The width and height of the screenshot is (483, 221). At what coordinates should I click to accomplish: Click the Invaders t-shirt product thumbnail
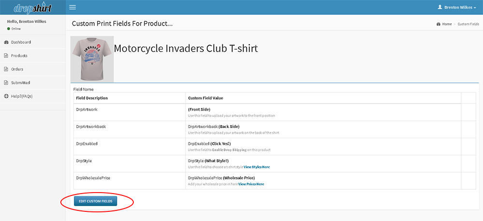point(92,59)
